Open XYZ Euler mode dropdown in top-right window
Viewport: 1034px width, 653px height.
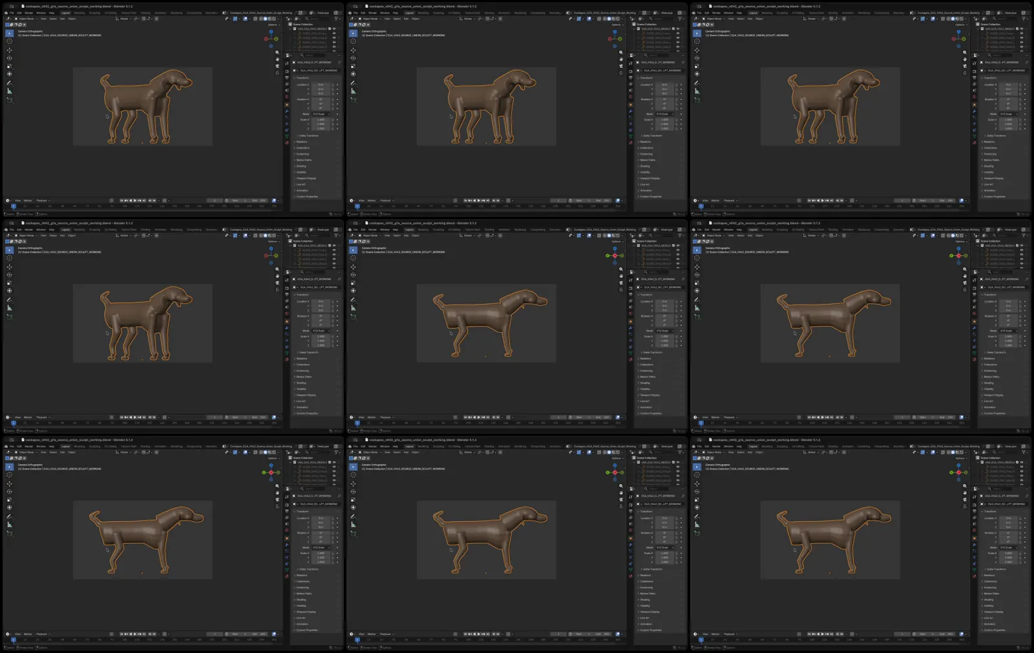(1009, 114)
